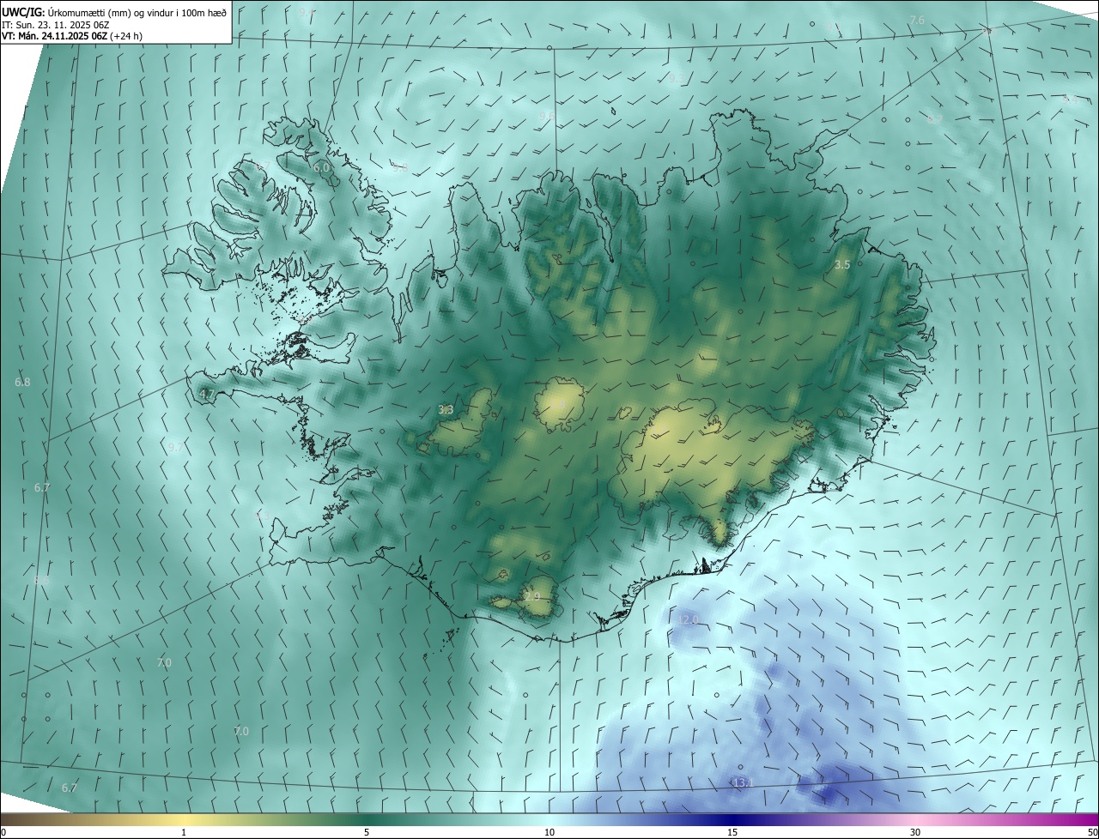1099x839 pixels.
Task: Click the '10' tick on the colour scale
Action: click(x=549, y=832)
